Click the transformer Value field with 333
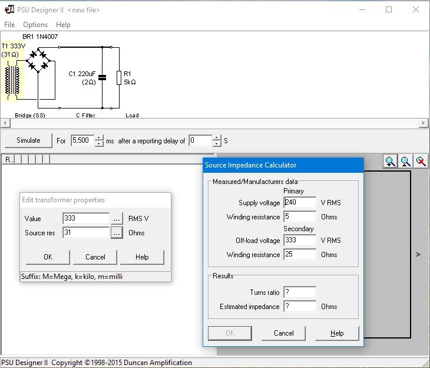The height and width of the screenshot is (368, 430). (x=86, y=218)
